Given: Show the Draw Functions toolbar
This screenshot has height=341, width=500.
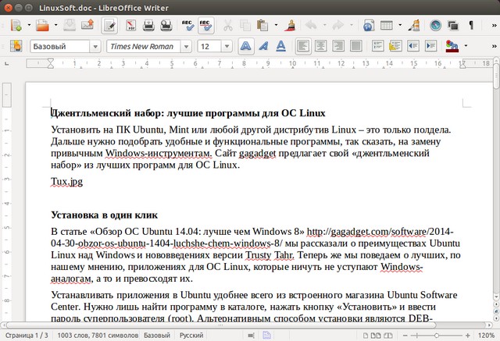Looking at the screenshot, I should [414, 25].
